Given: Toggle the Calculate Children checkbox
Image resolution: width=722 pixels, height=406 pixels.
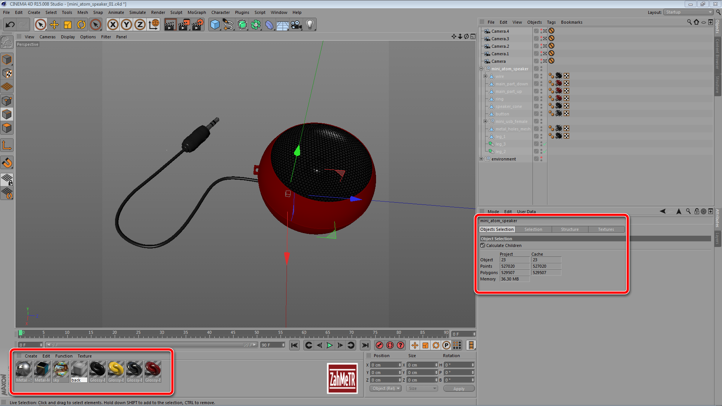Looking at the screenshot, I should point(483,245).
